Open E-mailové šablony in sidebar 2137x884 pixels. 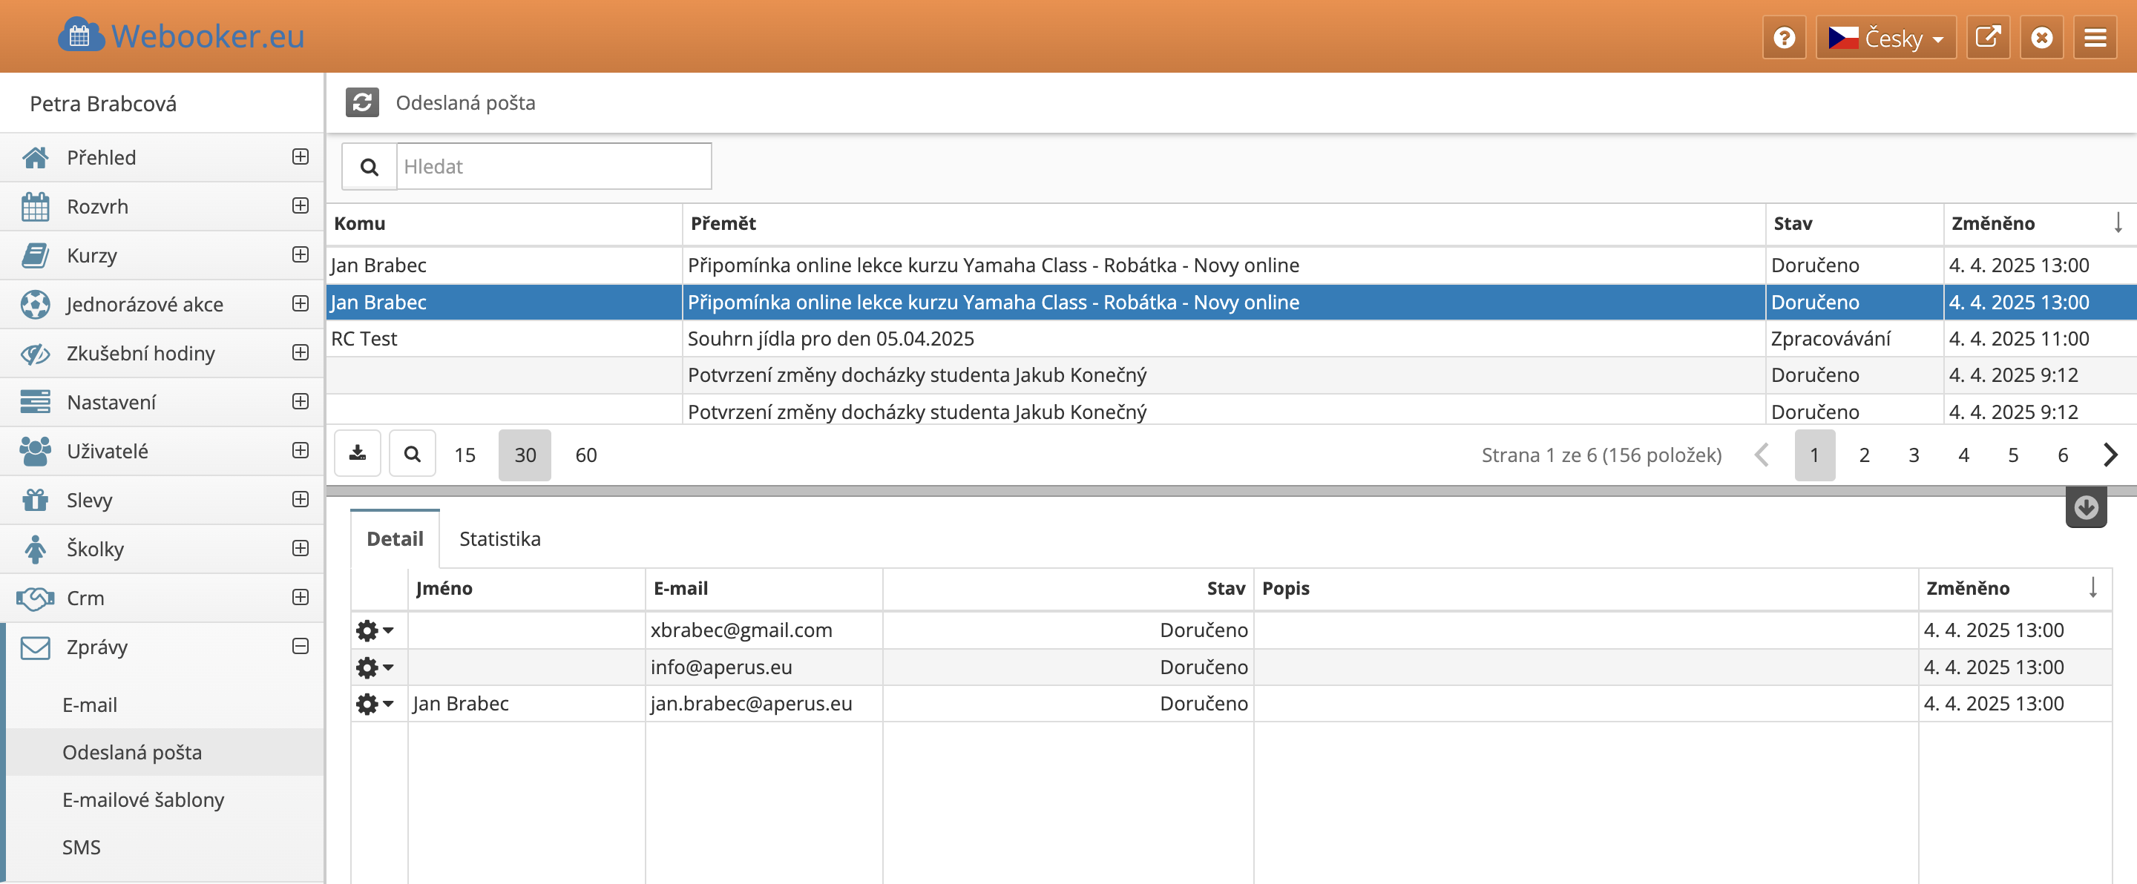tap(143, 799)
